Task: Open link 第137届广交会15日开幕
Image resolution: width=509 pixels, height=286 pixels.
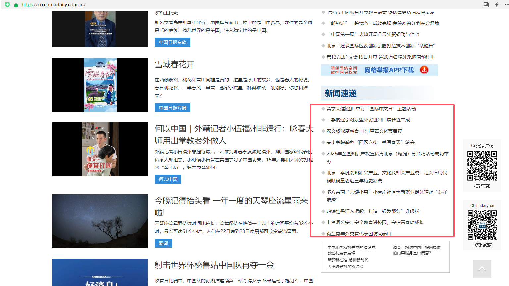Action: coord(381,57)
